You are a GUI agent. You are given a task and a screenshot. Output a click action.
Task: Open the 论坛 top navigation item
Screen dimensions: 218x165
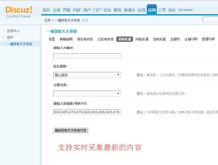[x=107, y=10]
